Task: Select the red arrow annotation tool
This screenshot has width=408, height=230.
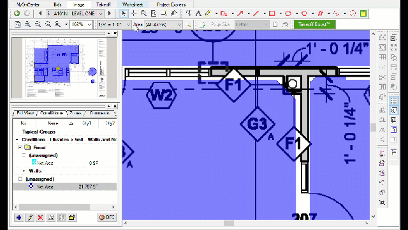Action: coord(240,13)
